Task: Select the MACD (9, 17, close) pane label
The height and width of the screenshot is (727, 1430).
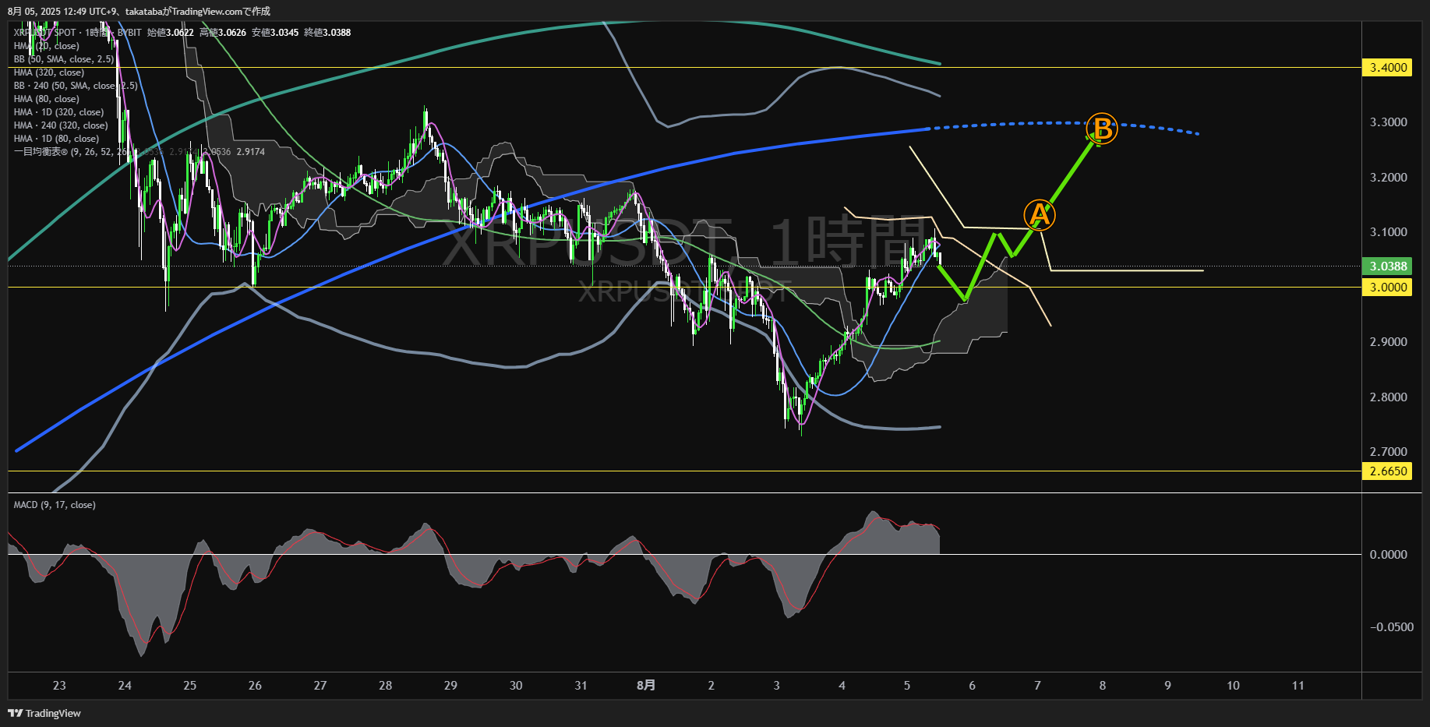Action: click(55, 505)
